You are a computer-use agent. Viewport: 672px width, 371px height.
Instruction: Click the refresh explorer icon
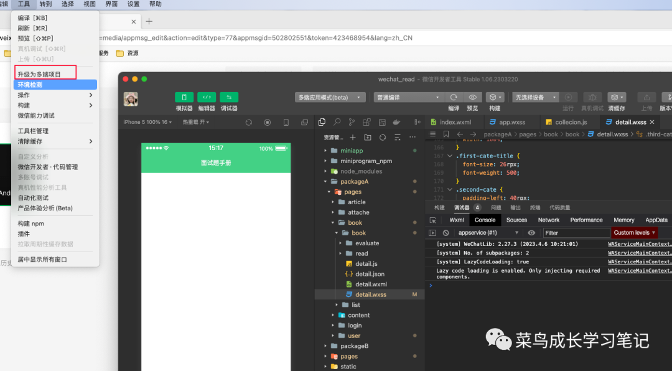click(x=383, y=137)
